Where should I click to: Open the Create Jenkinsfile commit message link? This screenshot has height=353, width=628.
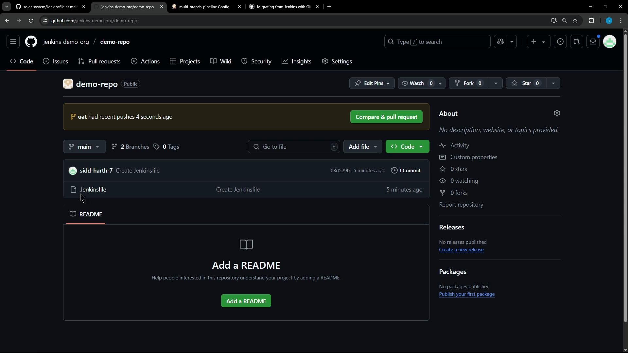138,171
